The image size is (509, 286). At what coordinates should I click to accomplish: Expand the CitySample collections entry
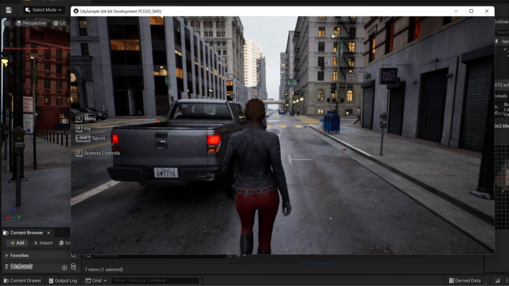click(7, 265)
